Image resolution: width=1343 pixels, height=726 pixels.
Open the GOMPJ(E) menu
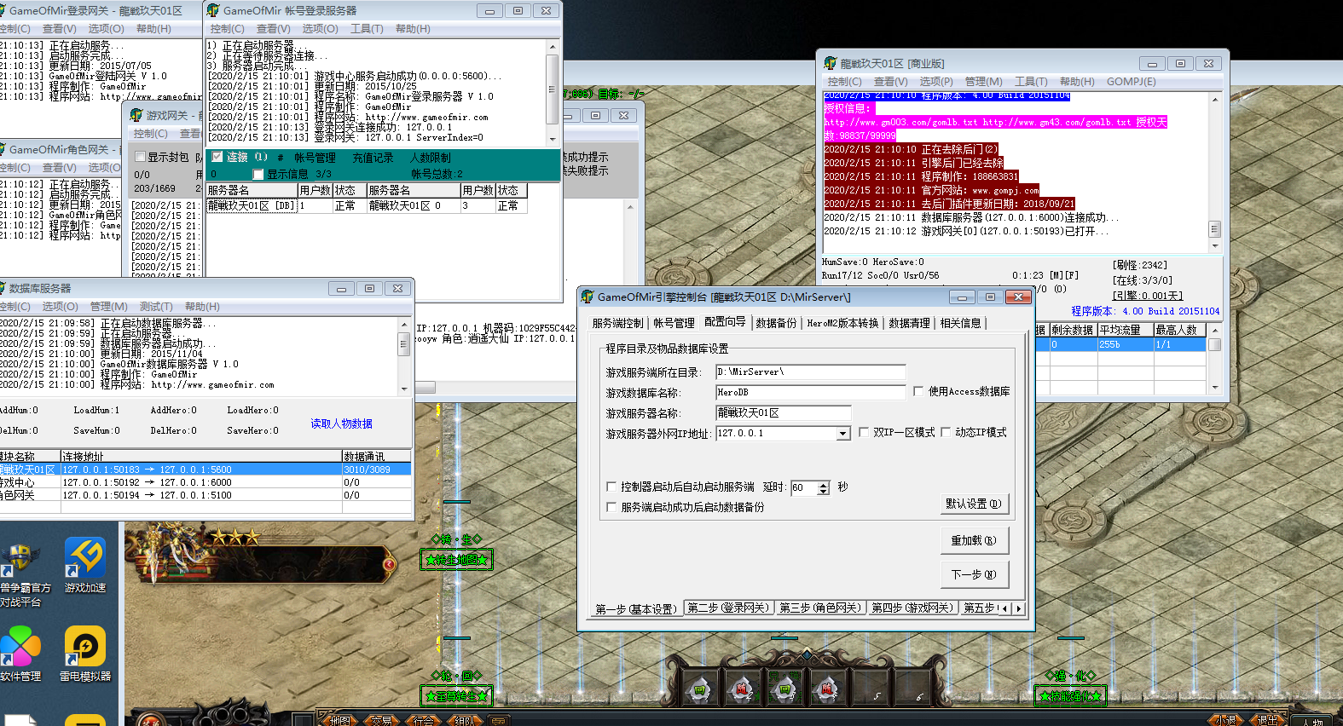point(1131,82)
